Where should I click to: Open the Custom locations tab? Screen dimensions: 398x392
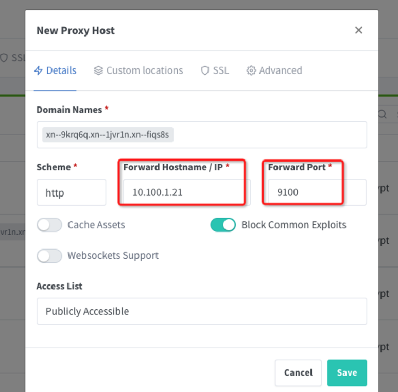tap(139, 70)
